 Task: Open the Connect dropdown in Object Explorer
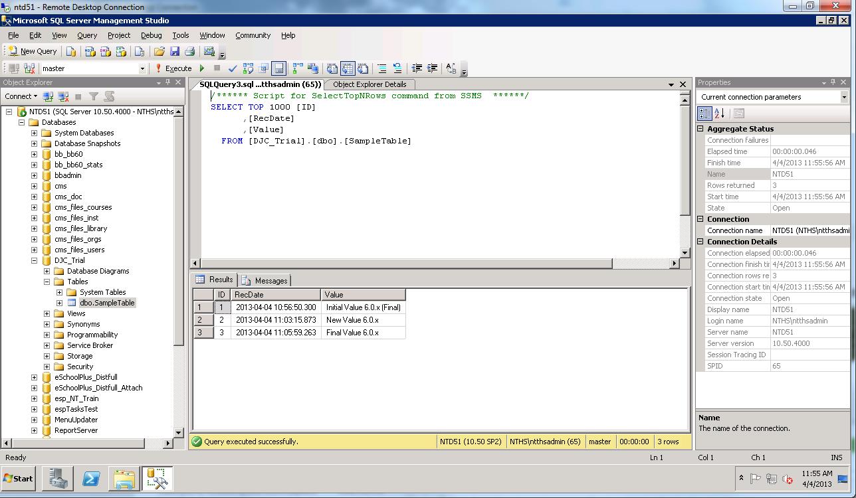(21, 96)
